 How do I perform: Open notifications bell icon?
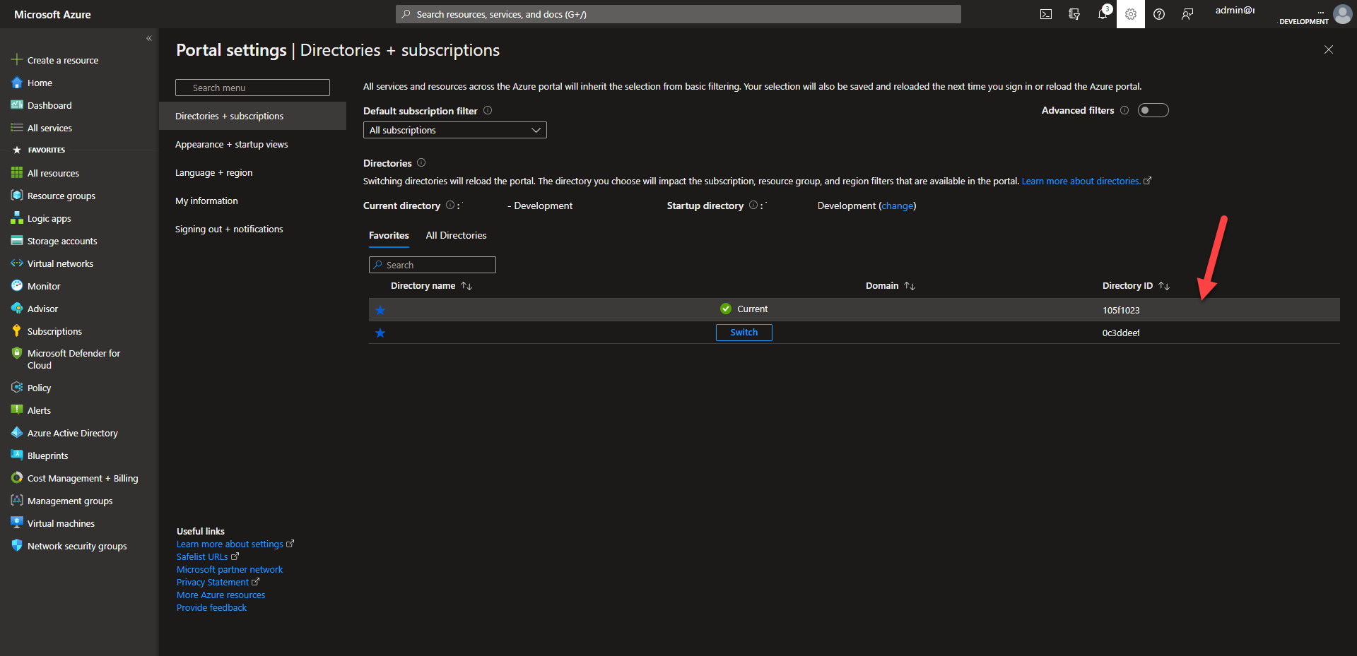coord(1103,14)
